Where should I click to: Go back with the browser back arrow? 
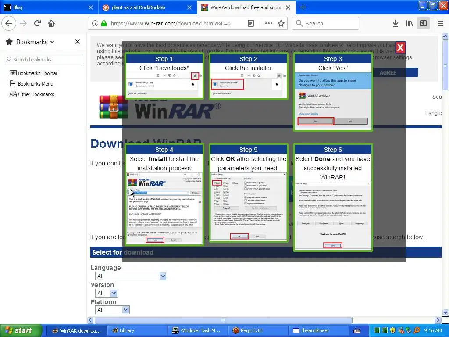(9, 24)
